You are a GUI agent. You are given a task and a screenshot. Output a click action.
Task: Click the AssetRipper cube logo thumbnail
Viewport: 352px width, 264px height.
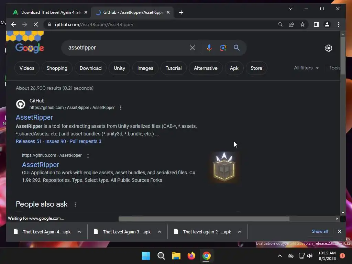click(x=224, y=167)
